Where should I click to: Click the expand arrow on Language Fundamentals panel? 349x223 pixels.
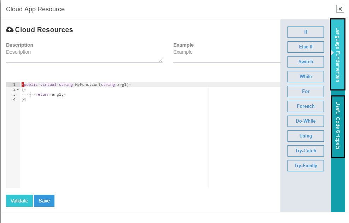[332, 52]
